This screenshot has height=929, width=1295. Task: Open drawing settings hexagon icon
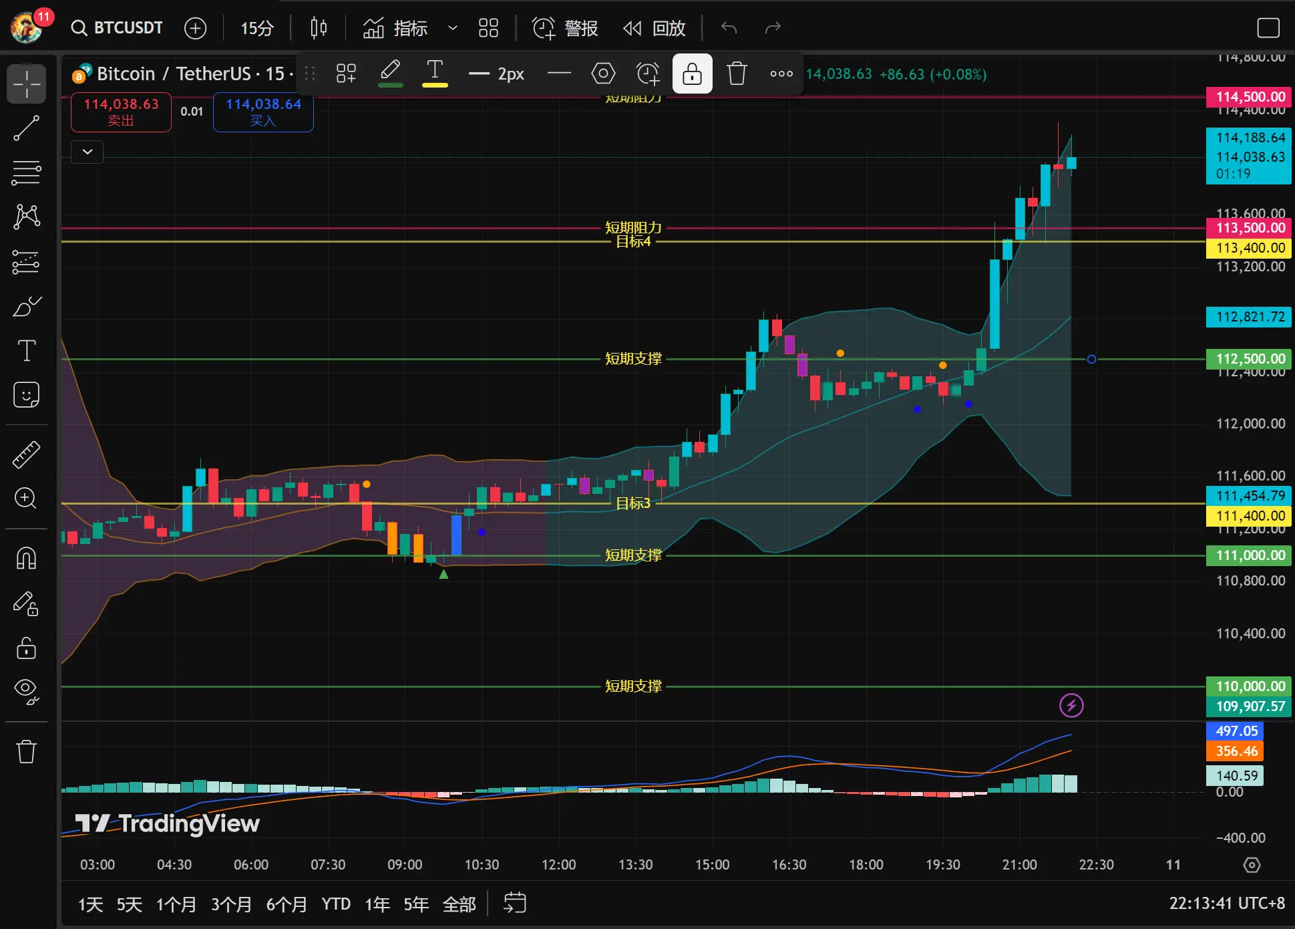pyautogui.click(x=603, y=74)
